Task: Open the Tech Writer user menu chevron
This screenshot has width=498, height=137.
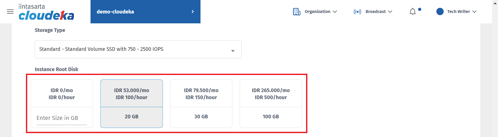Action: tap(474, 12)
